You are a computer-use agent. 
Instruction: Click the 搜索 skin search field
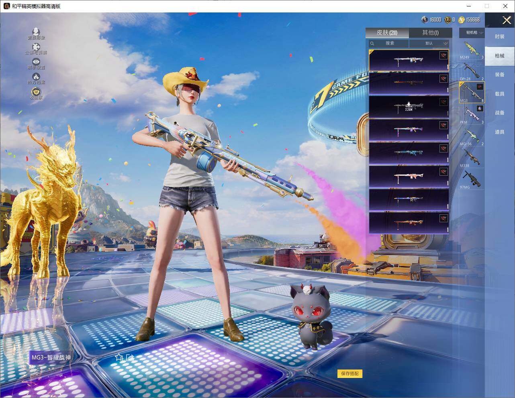coord(389,43)
